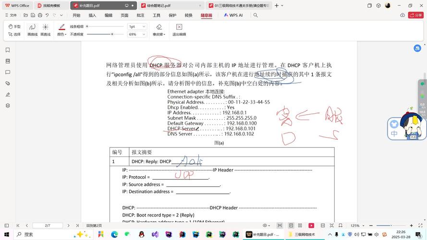Jump to the last page
427x240 pixels.
click(77, 226)
